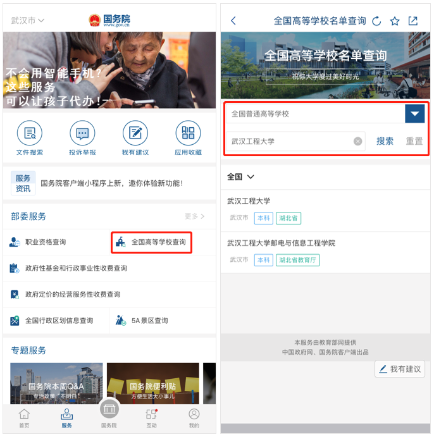434x437 pixels.
Task: Tap the 国务院 emblem logo in header
Action: click(109, 20)
